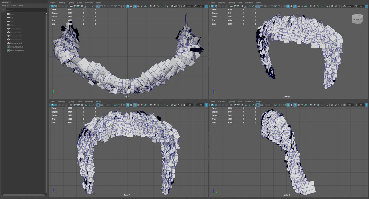
Task: Toggle the grid icon in the top -Z panel toolbar
Action: point(98,6)
